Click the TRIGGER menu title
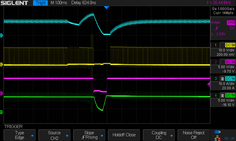Viewport: 236px width, 141px height. (13, 127)
